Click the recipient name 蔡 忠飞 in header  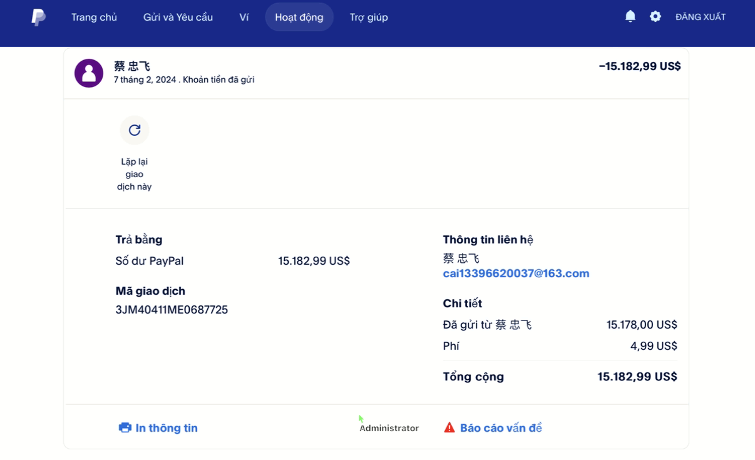pyautogui.click(x=132, y=66)
